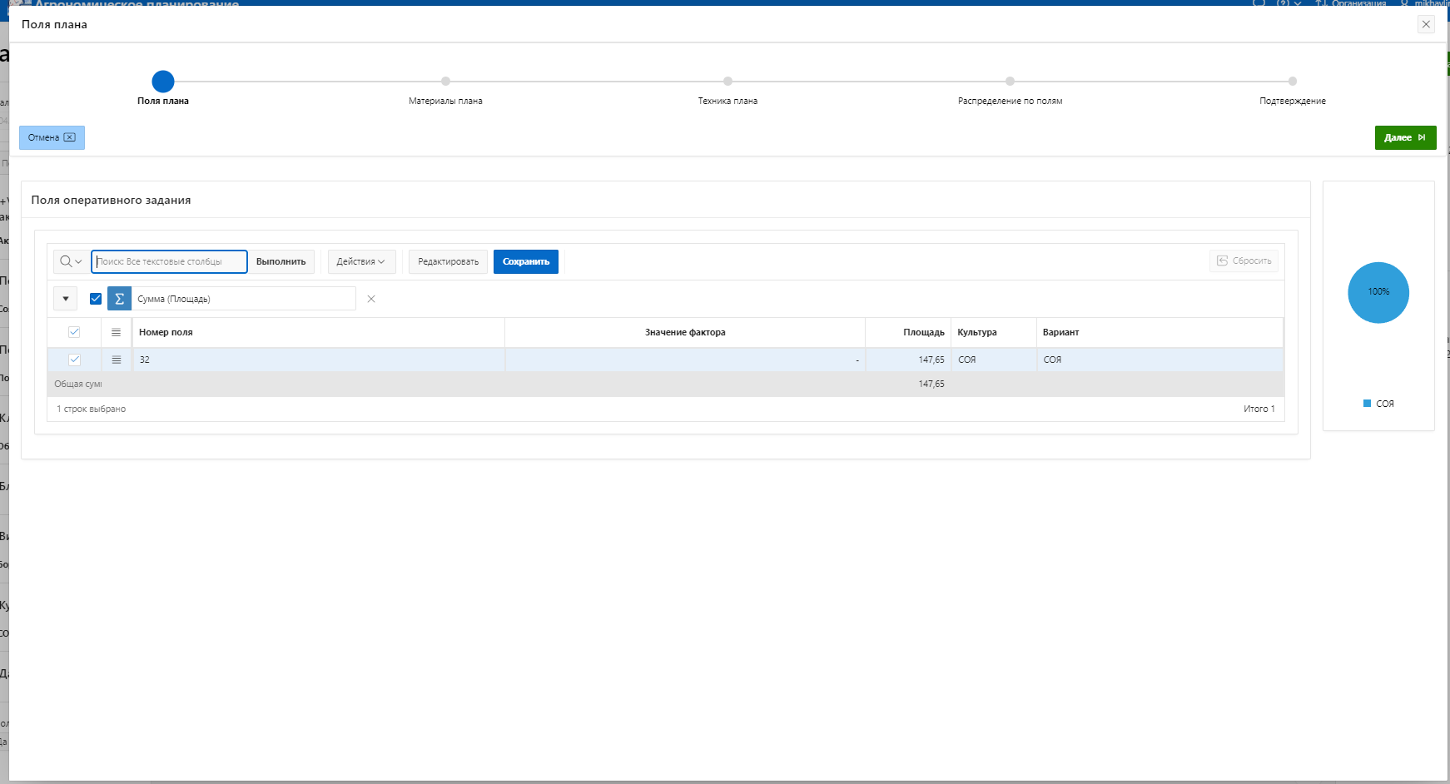Toggle the select-all rows checkbox

coord(74,332)
